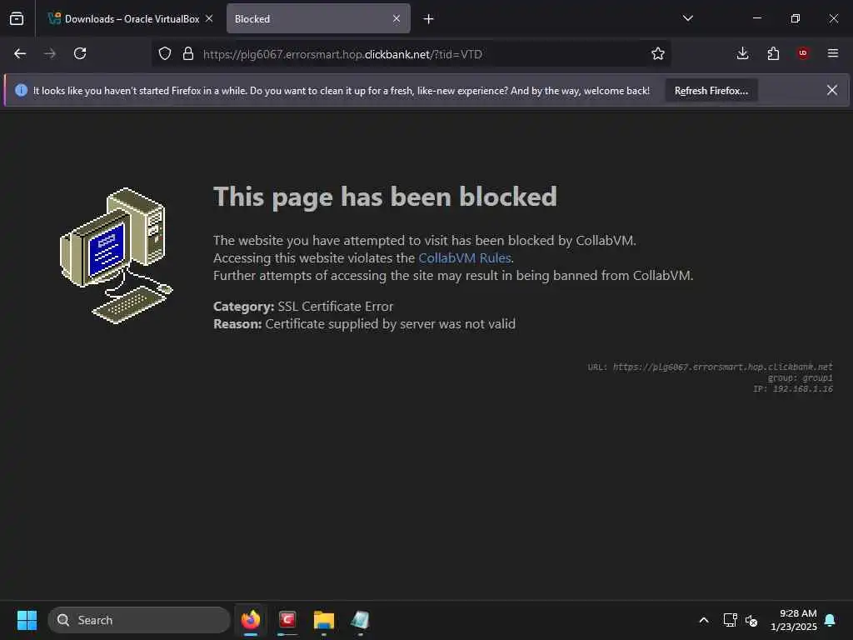This screenshot has width=853, height=640.
Task: Click the 'This page has been blocked' heading
Action: (x=385, y=197)
